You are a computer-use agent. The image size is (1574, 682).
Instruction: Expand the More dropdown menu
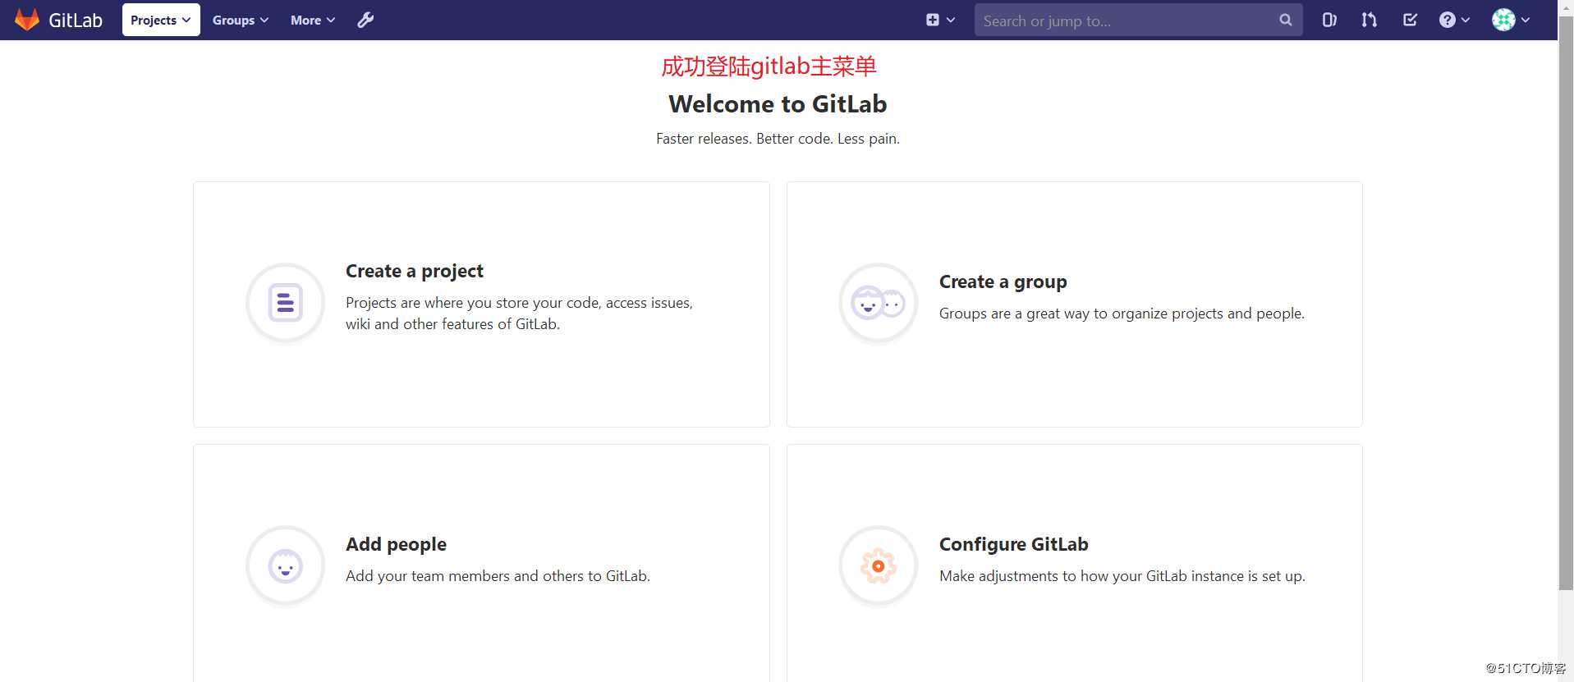(313, 20)
